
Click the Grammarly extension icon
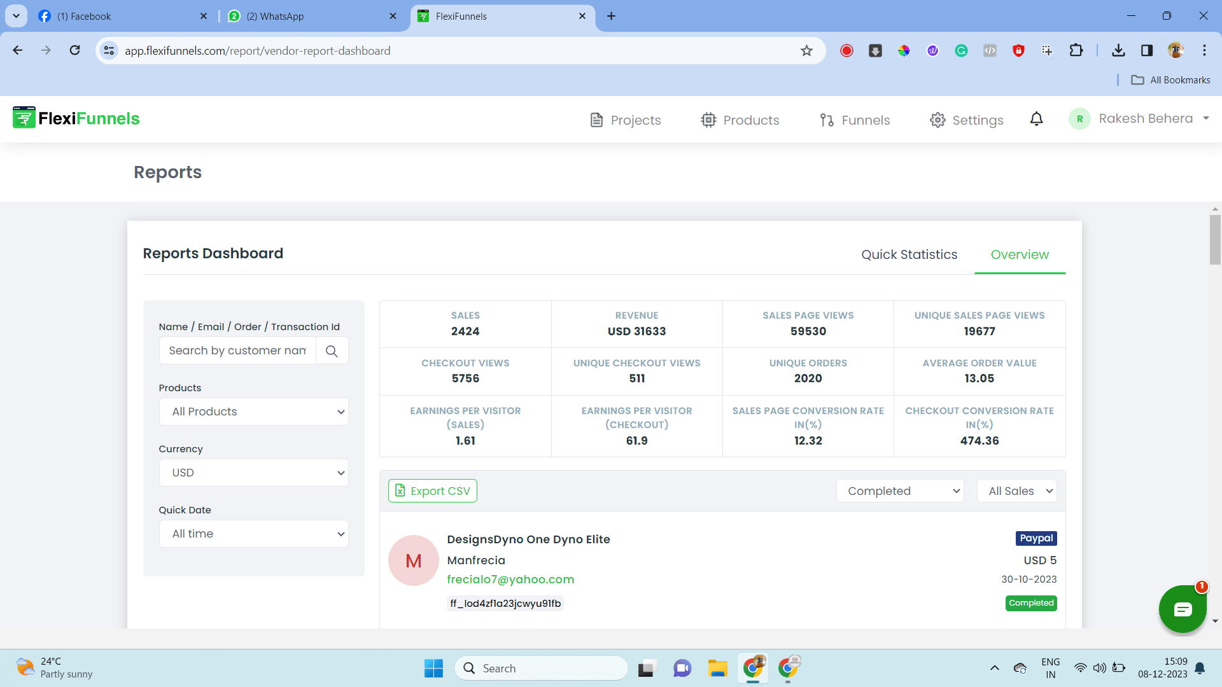click(x=961, y=50)
